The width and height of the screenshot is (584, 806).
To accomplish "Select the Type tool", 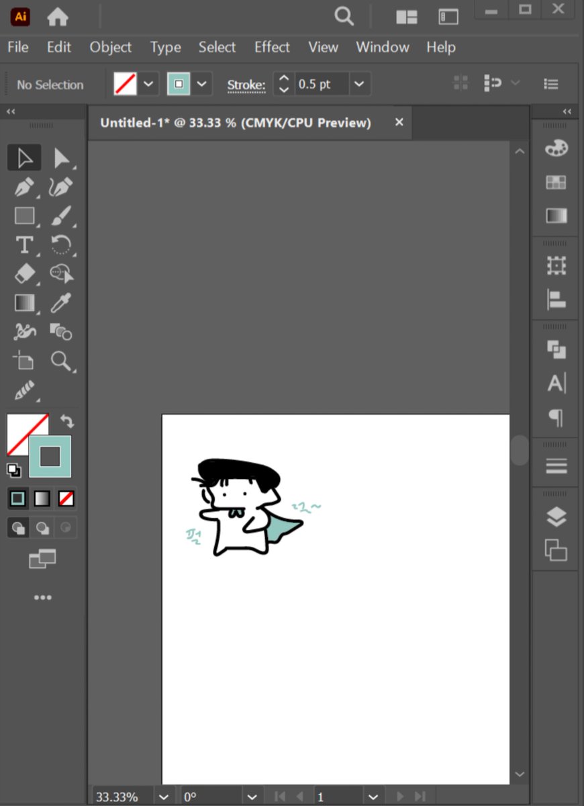I will coord(25,245).
